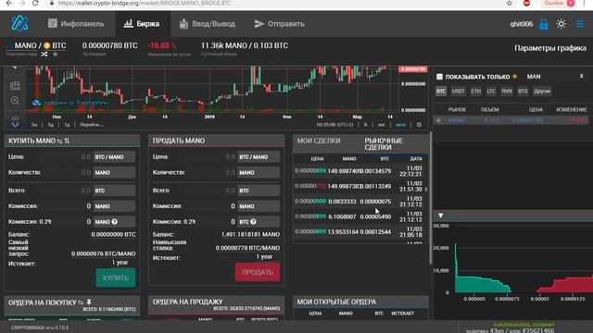Select the chart zoom-in magnifier tool

click(x=15, y=101)
